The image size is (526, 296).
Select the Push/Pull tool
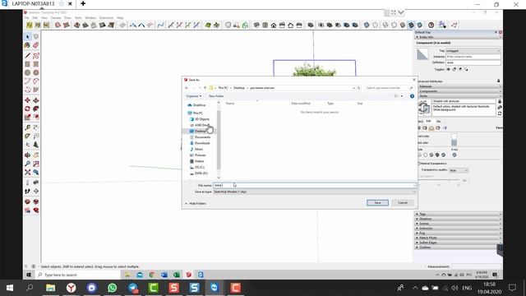(x=36, y=100)
